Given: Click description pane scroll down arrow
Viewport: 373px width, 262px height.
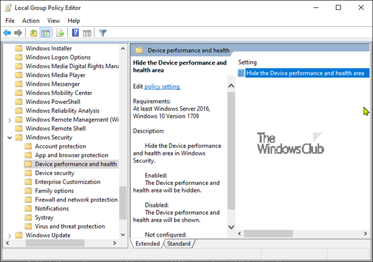Looking at the screenshot, I should point(231,227).
